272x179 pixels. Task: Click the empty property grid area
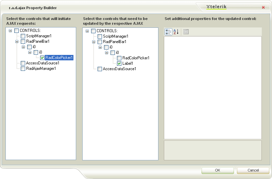click(x=213, y=87)
